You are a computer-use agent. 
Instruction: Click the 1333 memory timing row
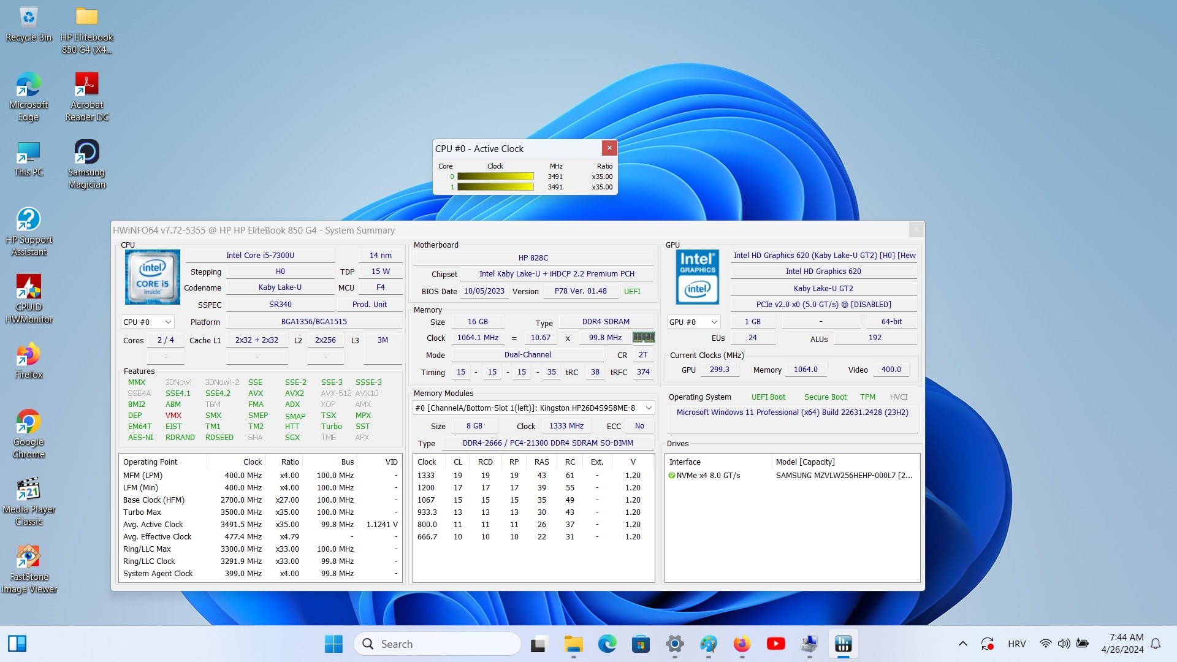(x=533, y=476)
